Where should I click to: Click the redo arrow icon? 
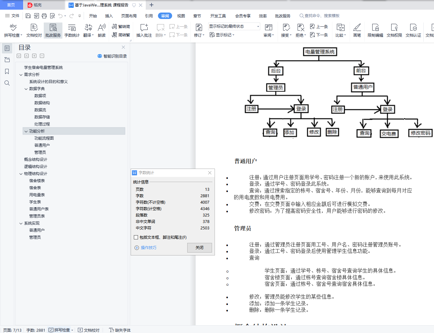(x=71, y=16)
